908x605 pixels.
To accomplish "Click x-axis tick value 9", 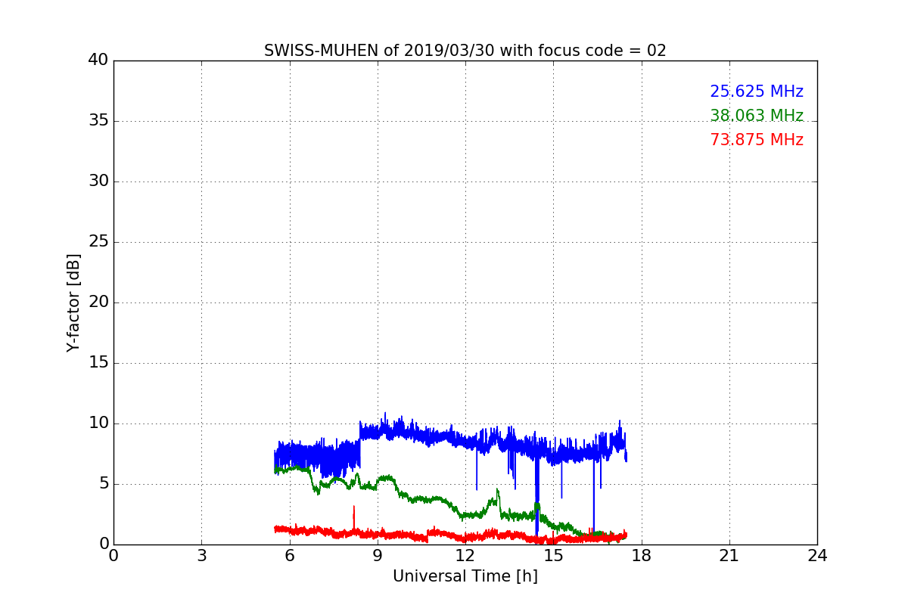I will tap(378, 556).
